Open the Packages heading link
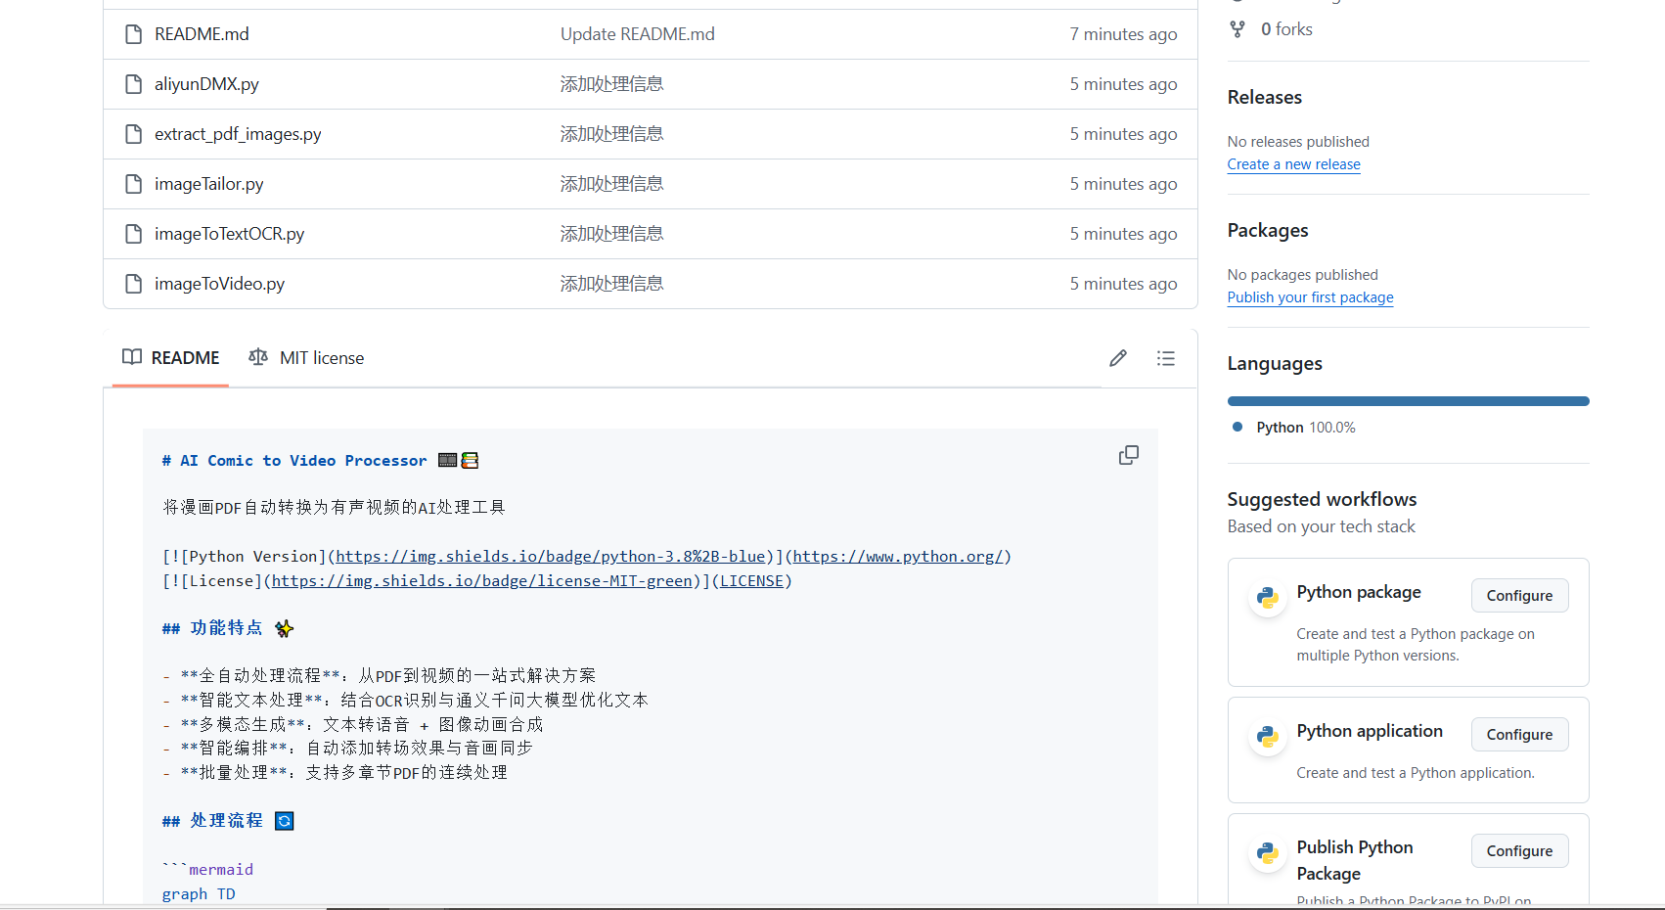The height and width of the screenshot is (910, 1665). click(1268, 230)
